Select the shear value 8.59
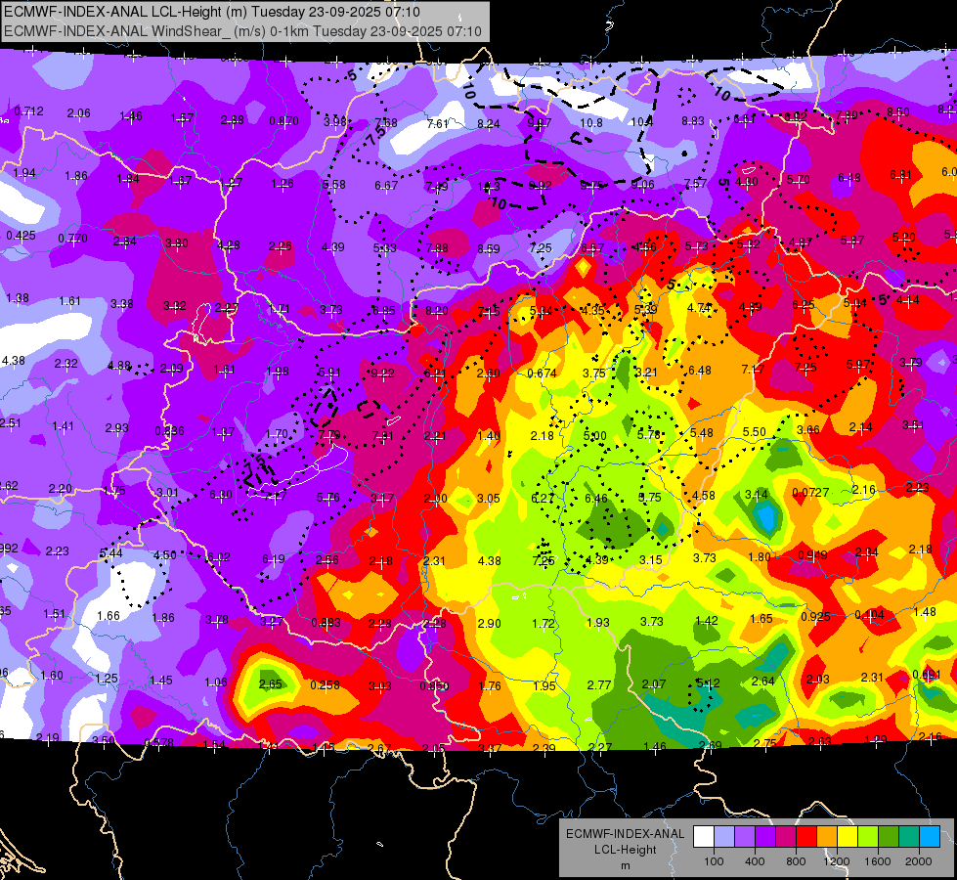The width and height of the screenshot is (957, 880). [x=488, y=248]
